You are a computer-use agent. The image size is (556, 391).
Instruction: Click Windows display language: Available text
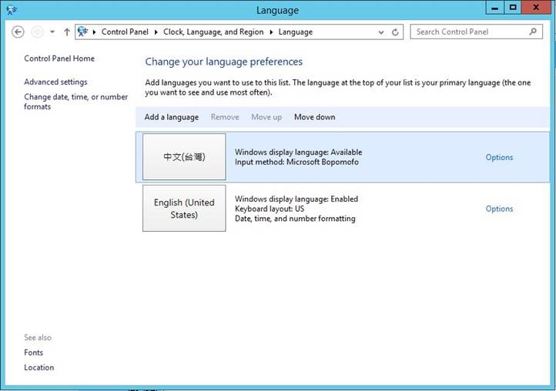298,152
